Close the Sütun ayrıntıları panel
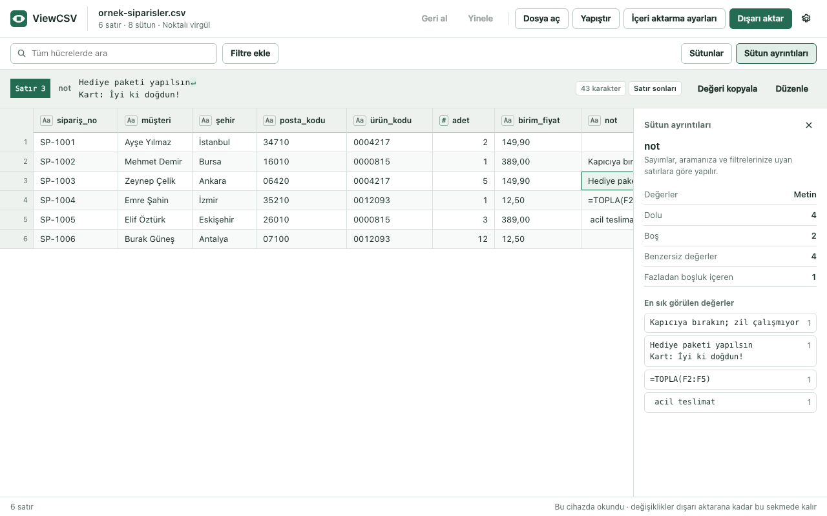The height and width of the screenshot is (516, 827). click(x=809, y=125)
